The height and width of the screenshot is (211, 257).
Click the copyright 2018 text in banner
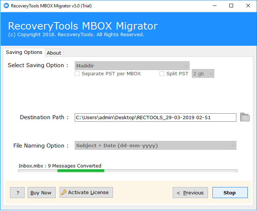pyautogui.click(x=76, y=35)
